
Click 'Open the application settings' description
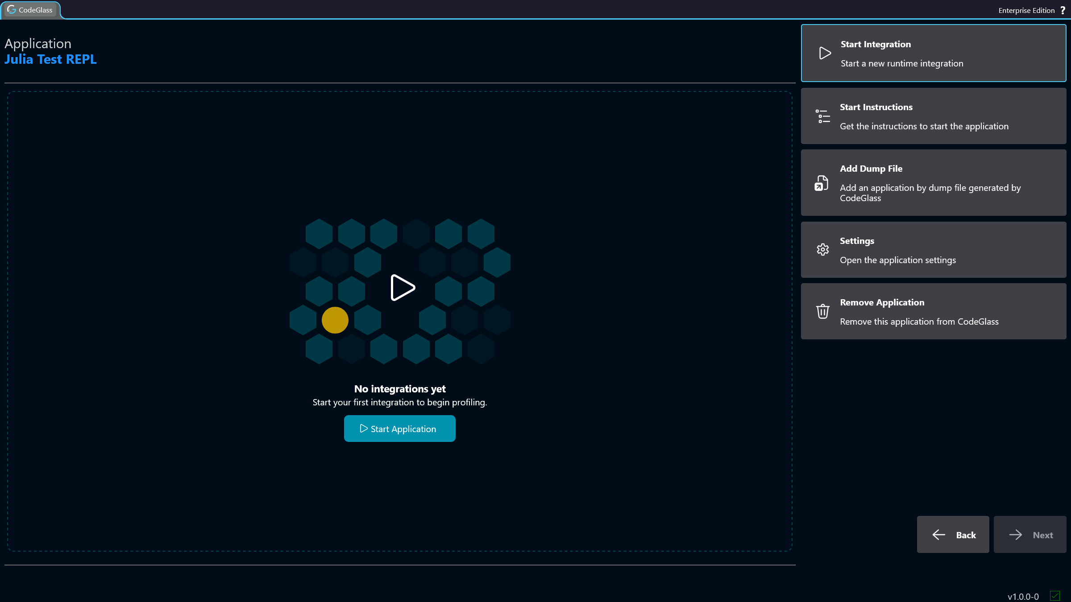[x=898, y=260]
